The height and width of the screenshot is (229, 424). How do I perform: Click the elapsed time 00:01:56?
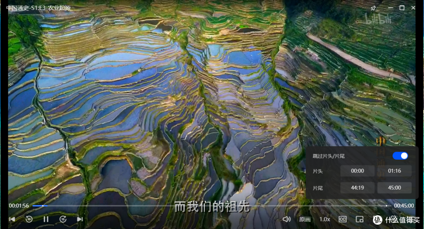[19, 205]
